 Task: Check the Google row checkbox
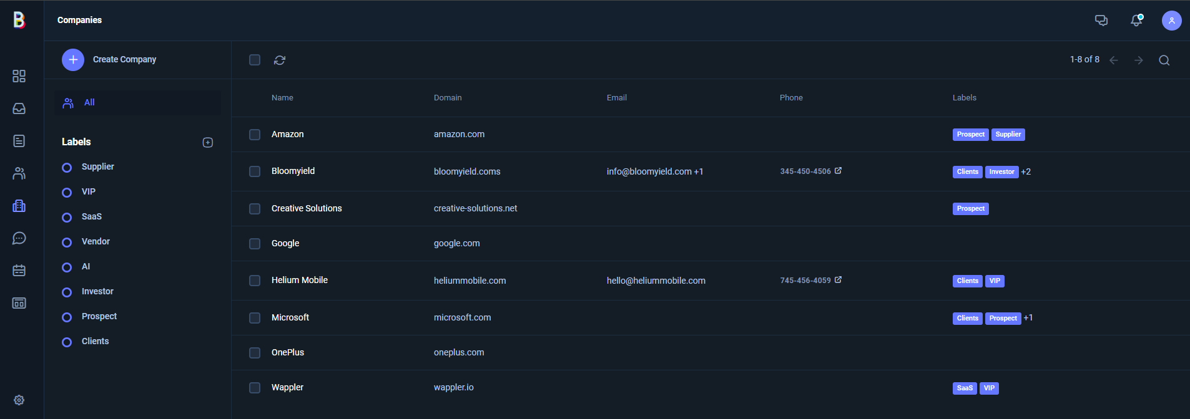255,244
